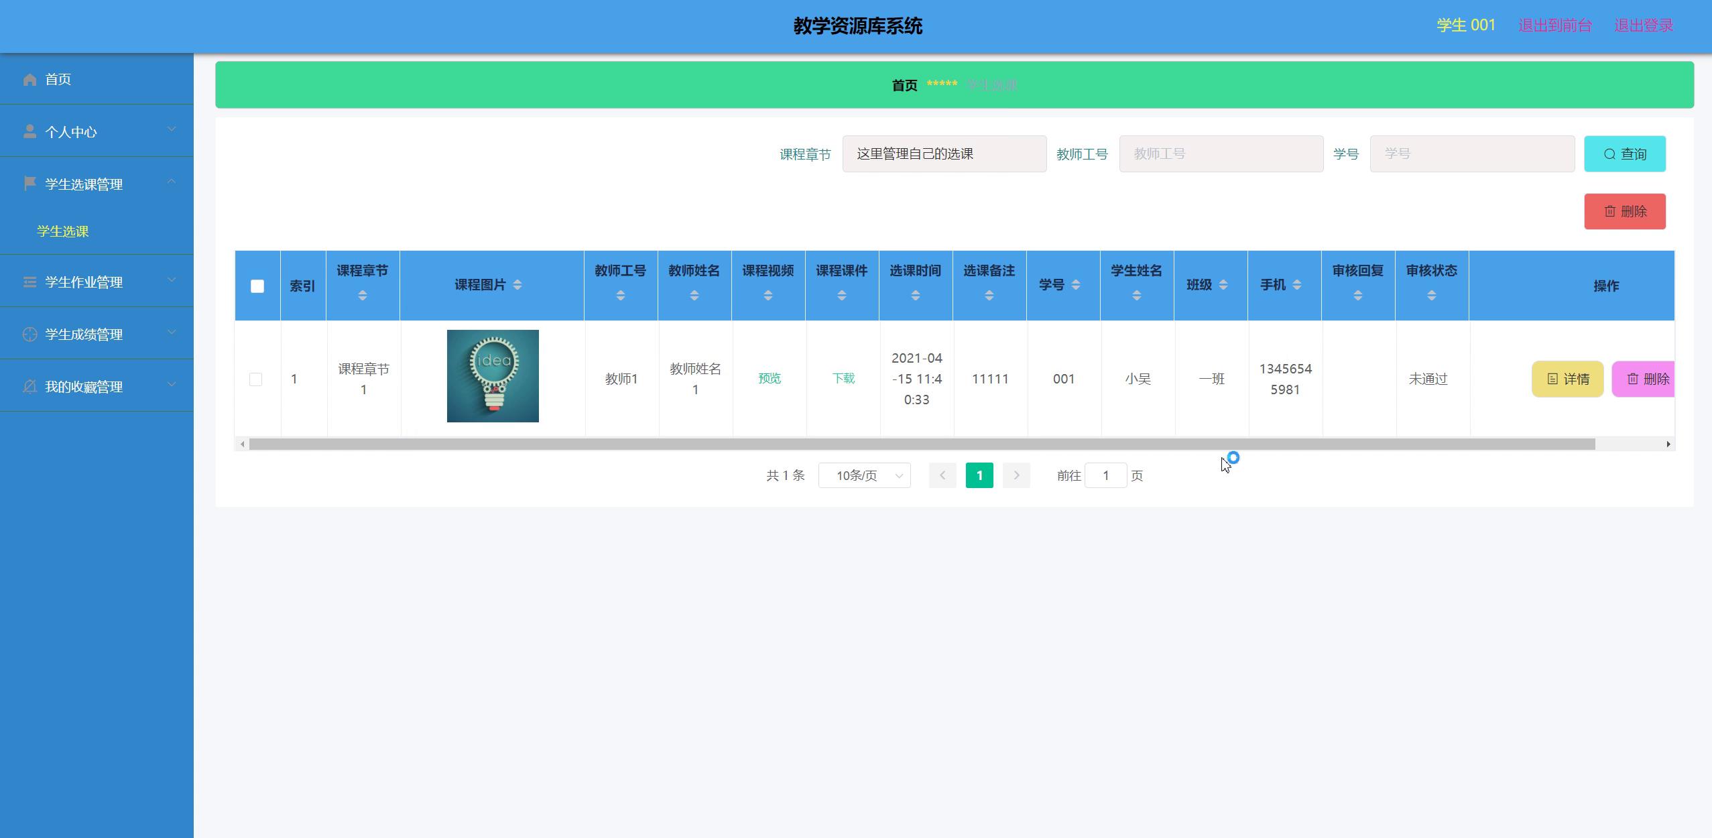Screen dimensions: 1712x838
Task: Click the sort arrows on 学号 column
Action: pos(1075,285)
